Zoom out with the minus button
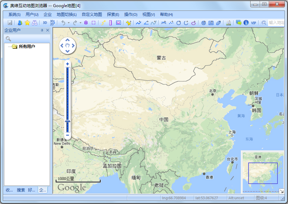The image size is (288, 204). coord(68,135)
